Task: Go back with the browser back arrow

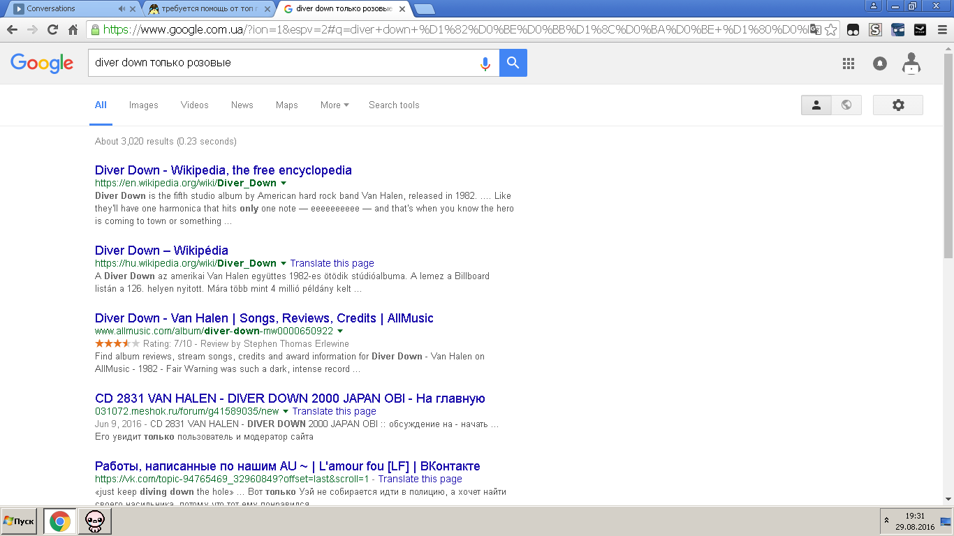Action: coord(12,29)
